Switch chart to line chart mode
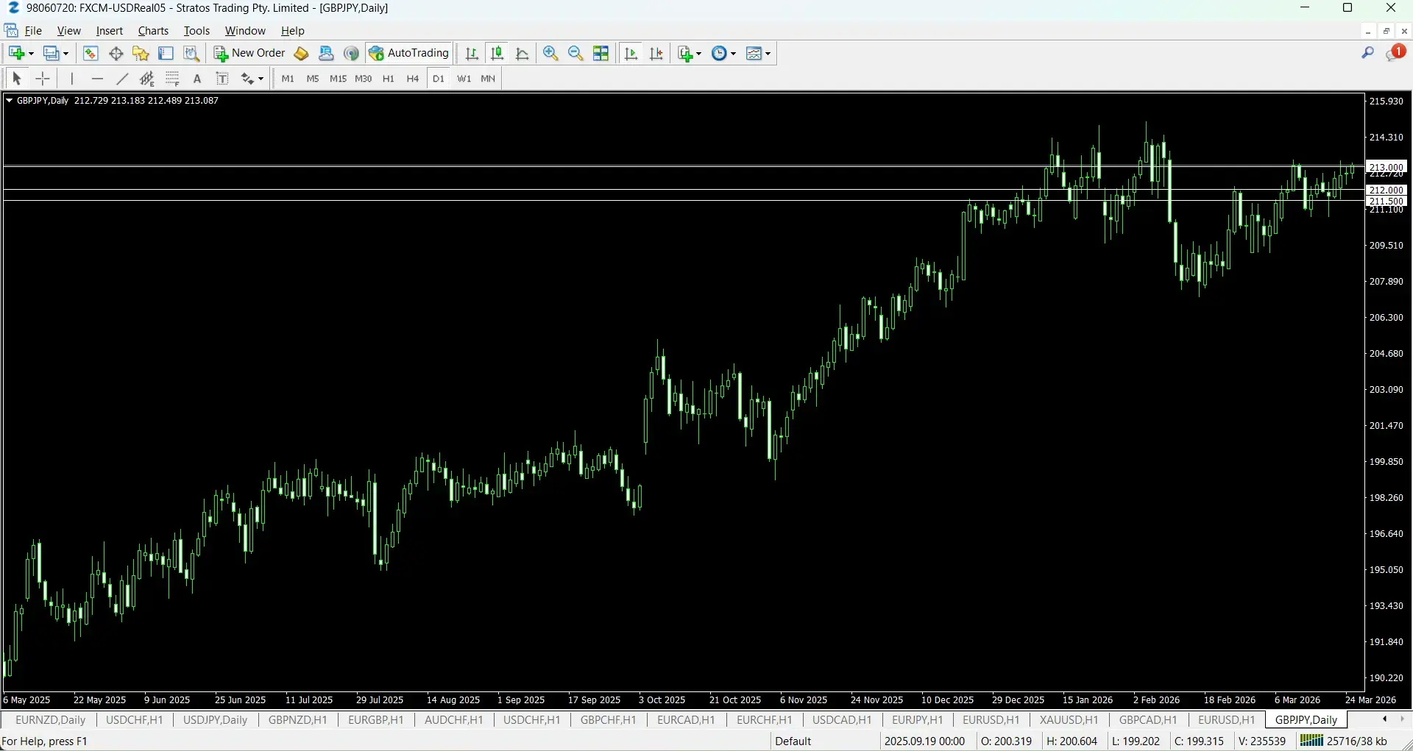 click(x=523, y=53)
